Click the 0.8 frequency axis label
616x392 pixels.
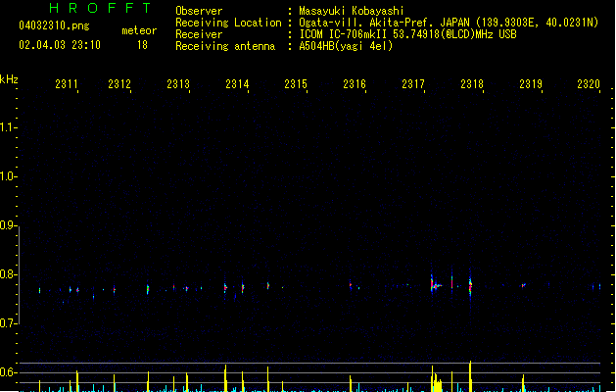(8, 274)
